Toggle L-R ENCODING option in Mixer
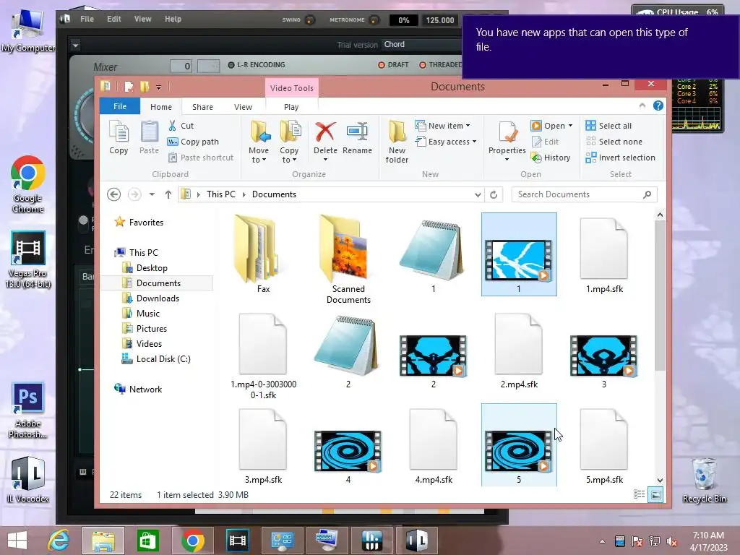740x555 pixels. point(257,64)
